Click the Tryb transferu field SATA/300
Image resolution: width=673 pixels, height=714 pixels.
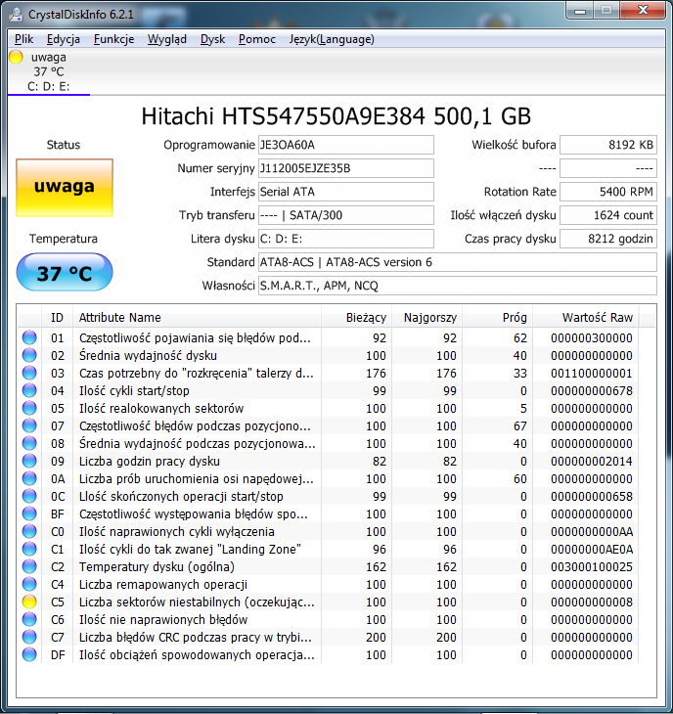(x=345, y=215)
